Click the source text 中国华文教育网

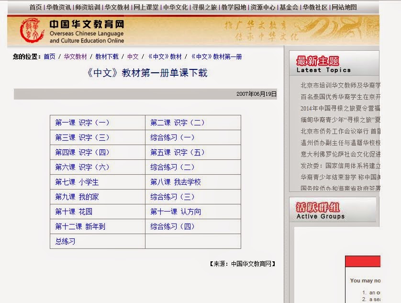pos(251,264)
